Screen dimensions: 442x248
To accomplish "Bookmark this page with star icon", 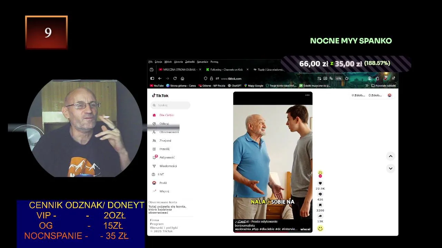I will [x=347, y=79].
